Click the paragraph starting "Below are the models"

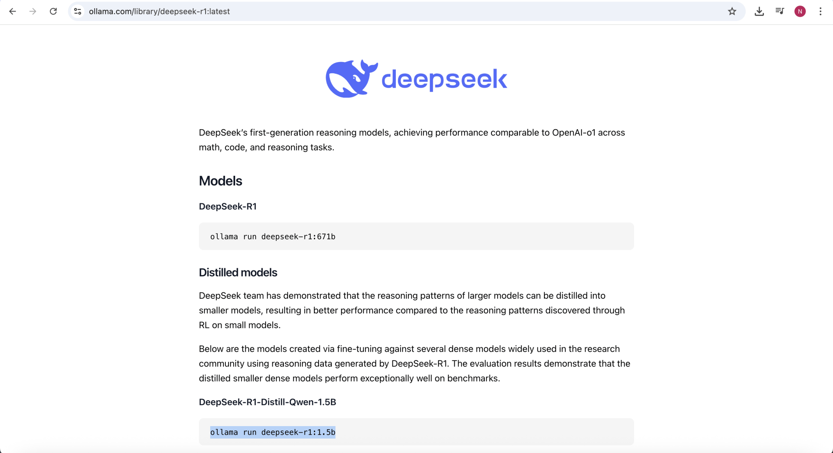(x=414, y=363)
